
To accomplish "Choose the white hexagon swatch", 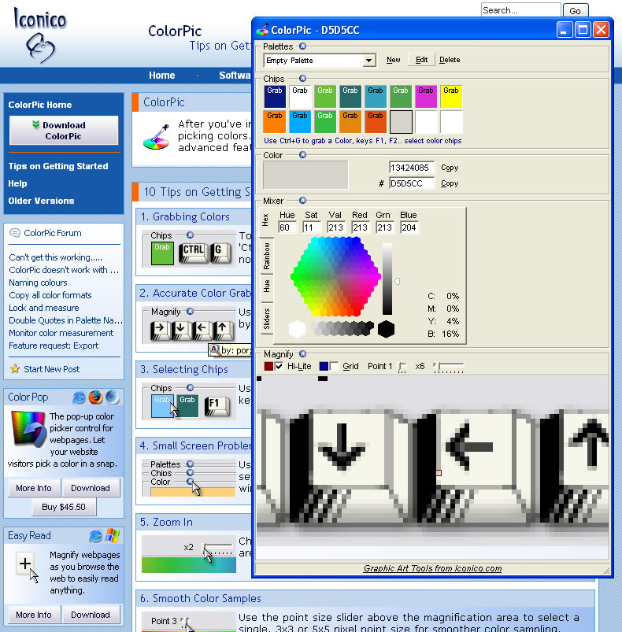I will (x=297, y=329).
